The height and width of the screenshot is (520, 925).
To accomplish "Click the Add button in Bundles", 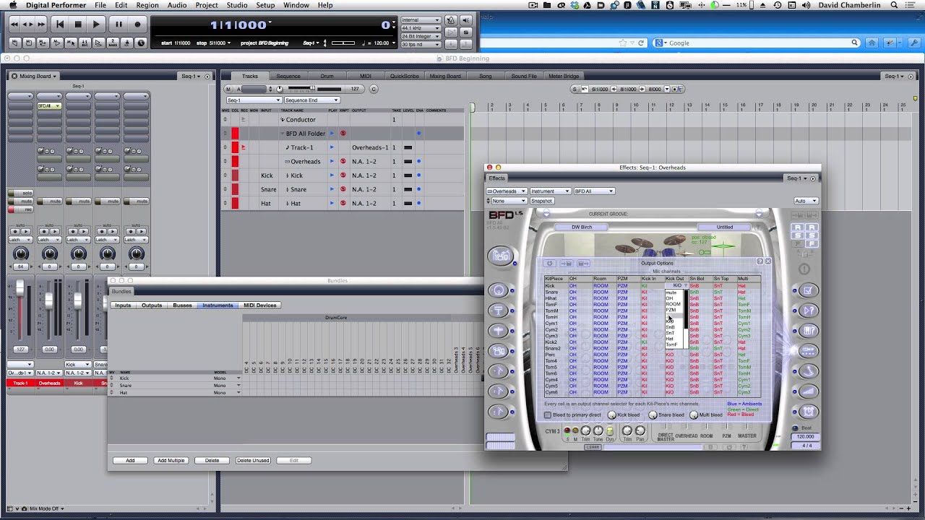I will pos(130,461).
